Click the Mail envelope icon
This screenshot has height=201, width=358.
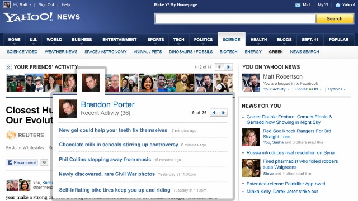click(298, 5)
